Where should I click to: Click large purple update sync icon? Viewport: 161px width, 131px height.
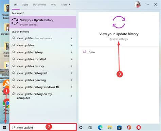119,22
